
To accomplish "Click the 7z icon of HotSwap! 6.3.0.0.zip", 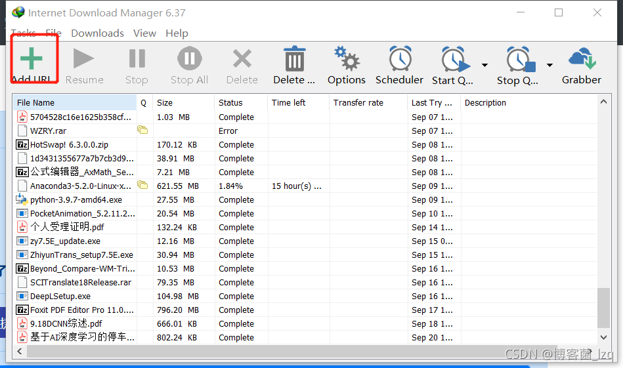I will 22,144.
